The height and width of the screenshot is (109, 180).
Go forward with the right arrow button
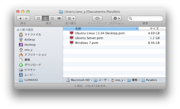(27, 18)
